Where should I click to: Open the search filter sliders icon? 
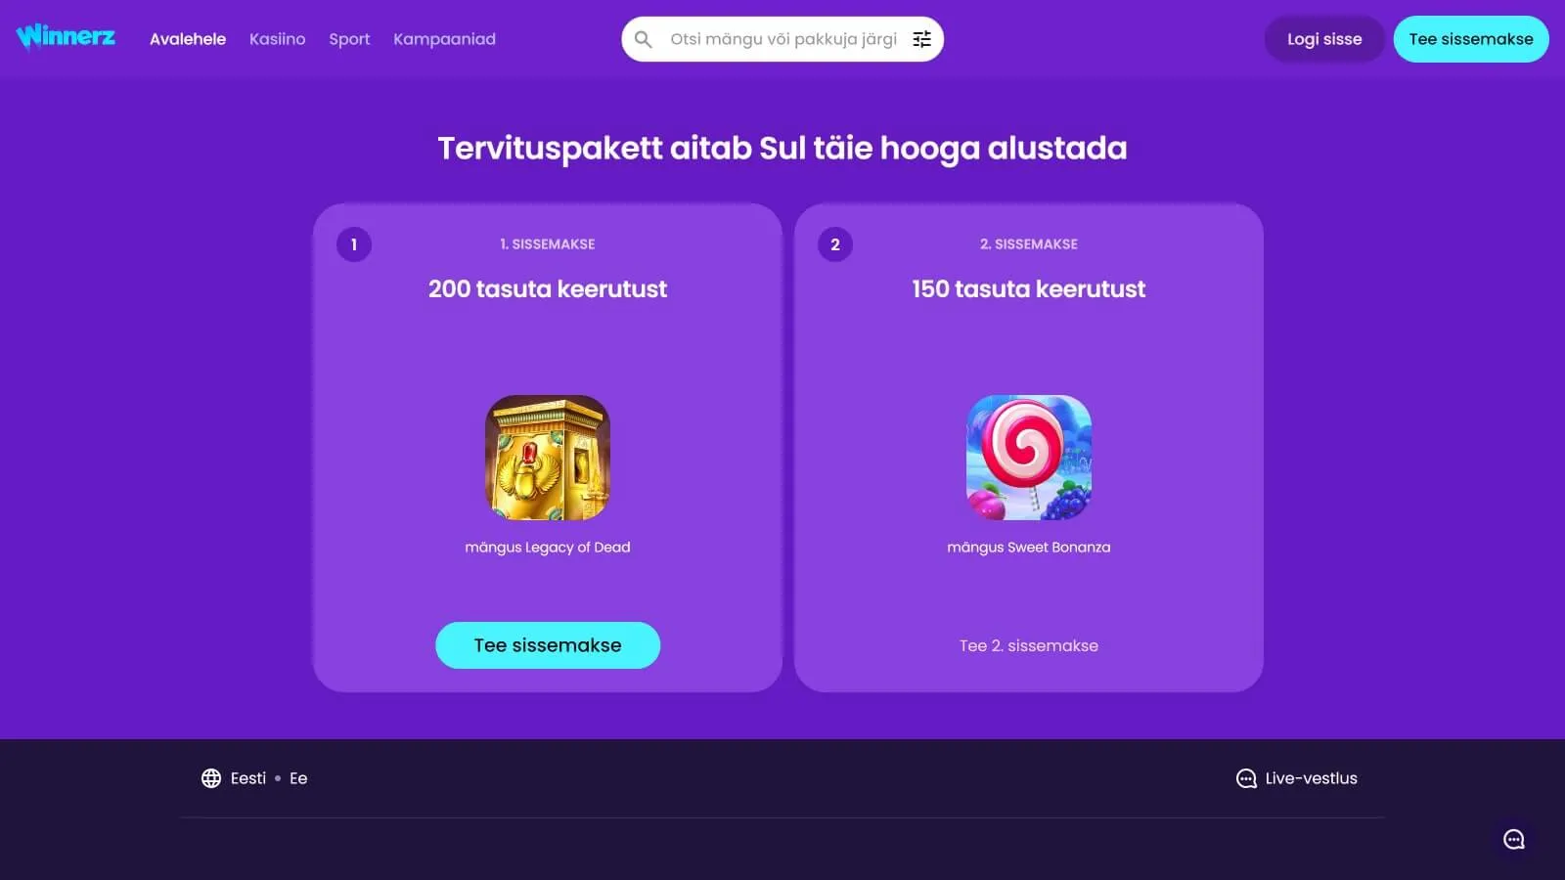tap(921, 39)
